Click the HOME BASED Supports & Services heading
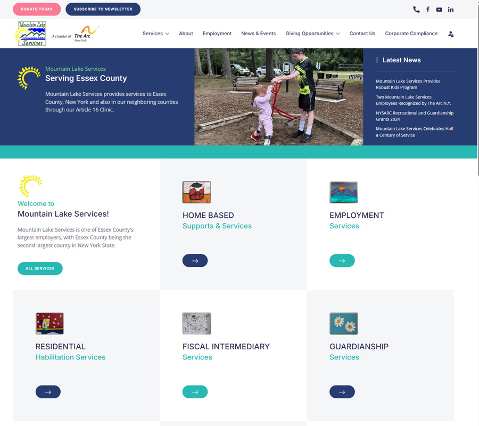 (x=217, y=220)
